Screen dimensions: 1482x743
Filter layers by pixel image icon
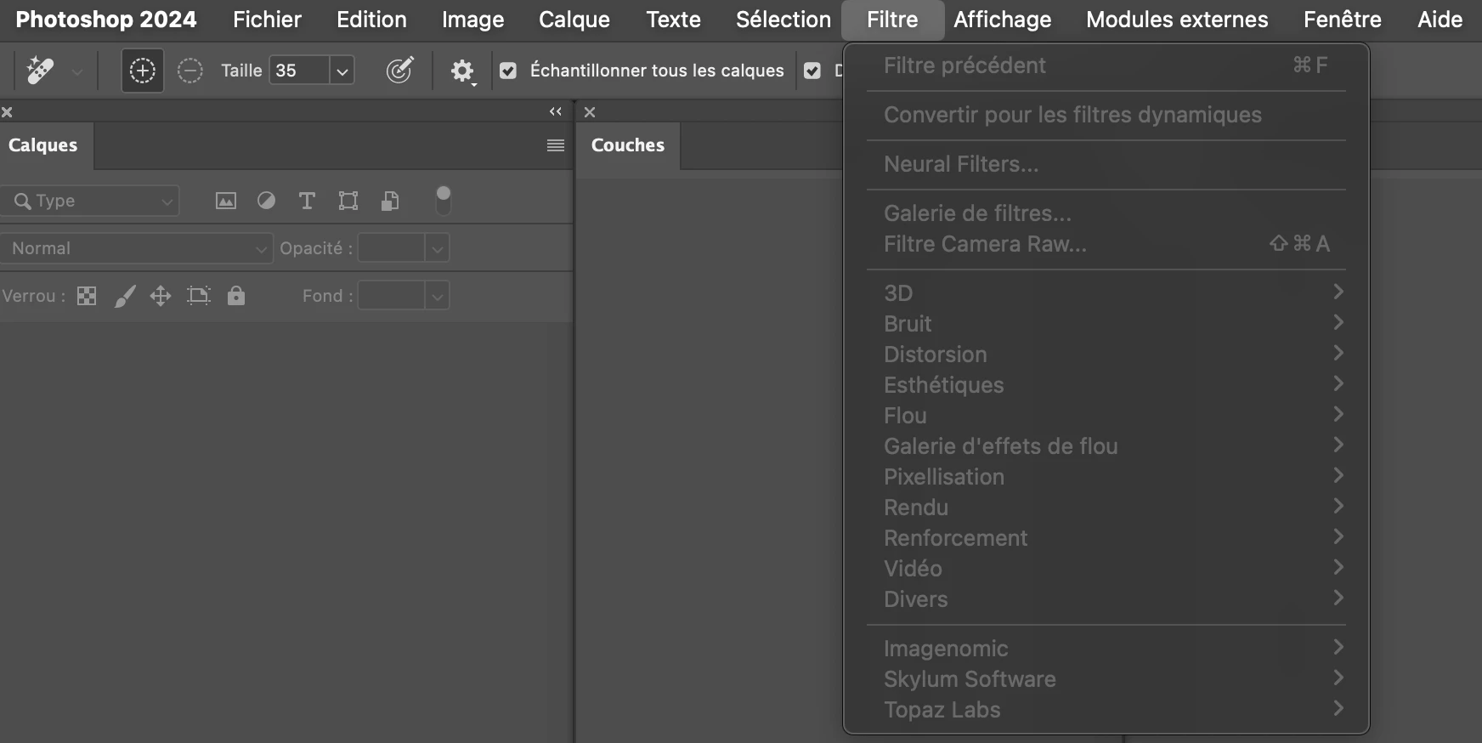(226, 201)
